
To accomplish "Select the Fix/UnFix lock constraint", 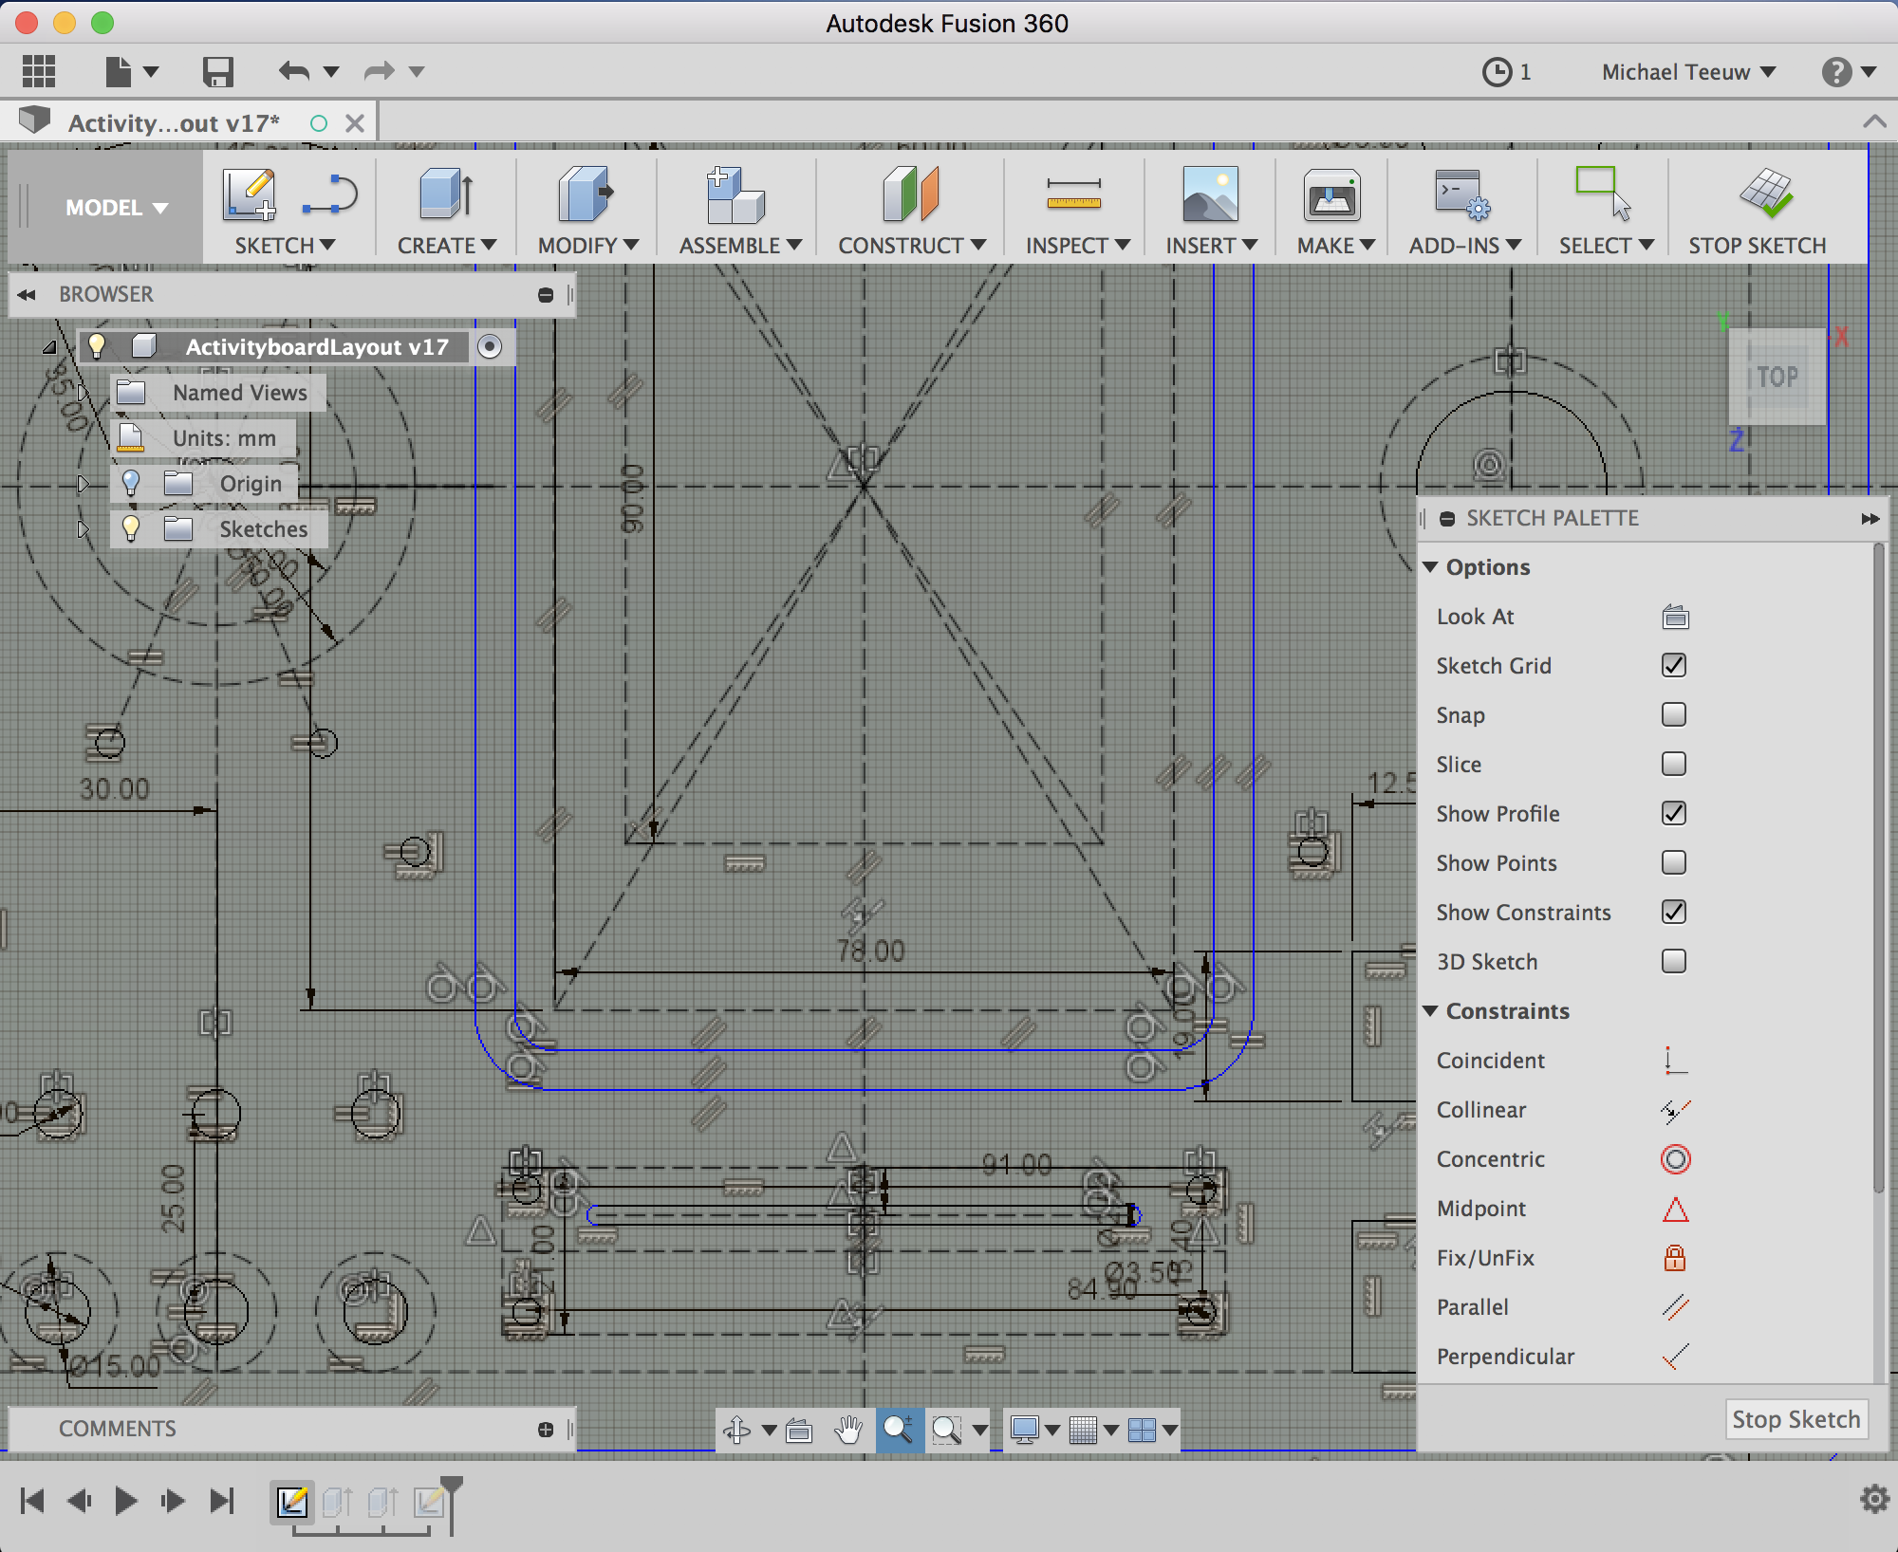I will pos(1675,1258).
